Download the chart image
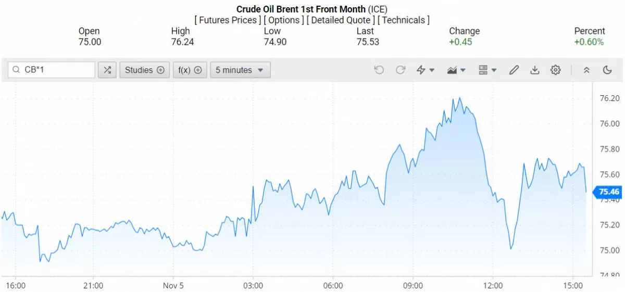 tap(534, 70)
